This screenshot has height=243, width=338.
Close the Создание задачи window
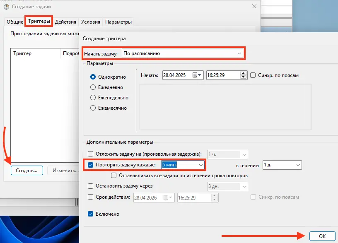click(254, 7)
